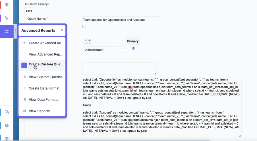This screenshot has width=257, height=141.
Task: Save the custom query
Action: 29,11
